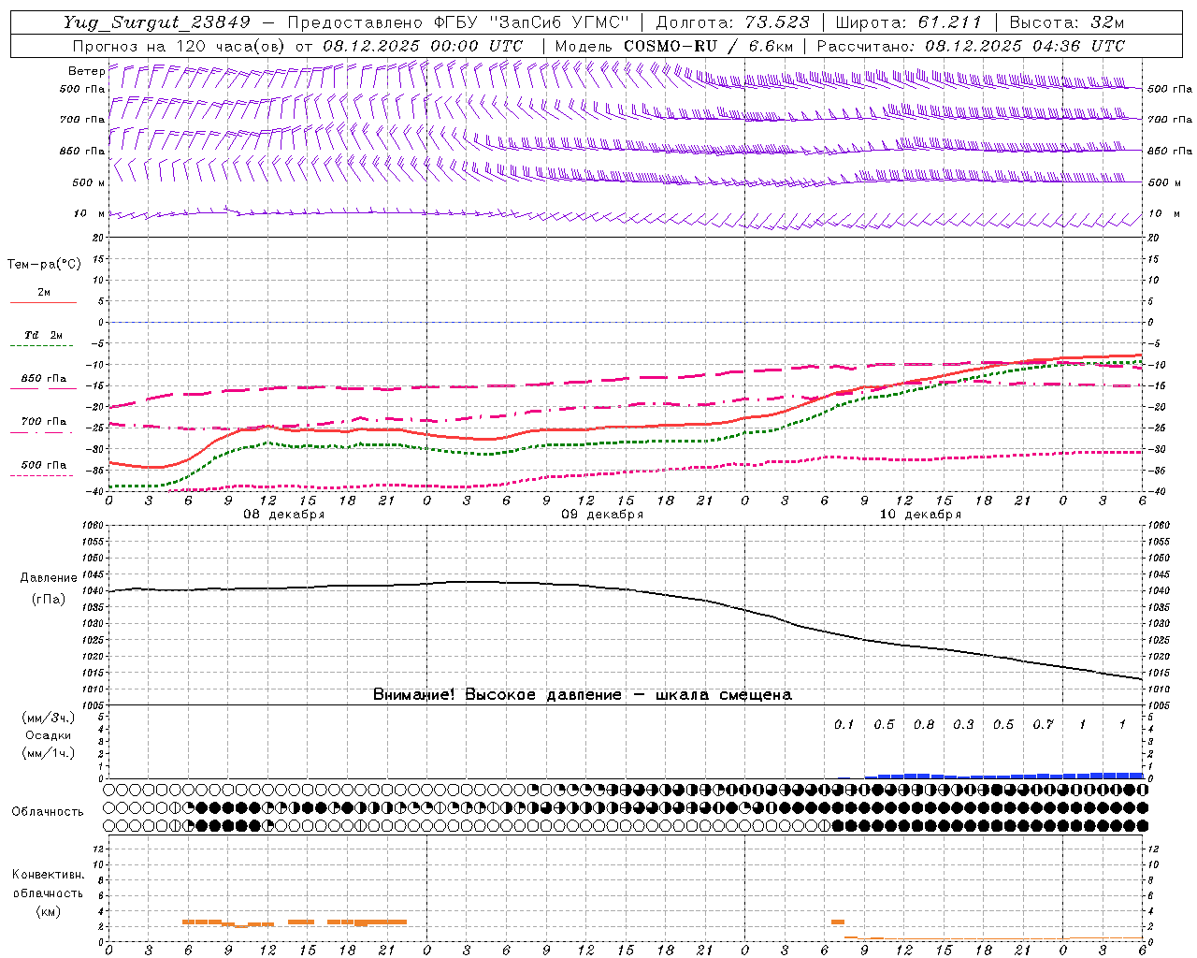Click the provider text ФГБУ "ЗапСиб УГМС"

click(532, 22)
